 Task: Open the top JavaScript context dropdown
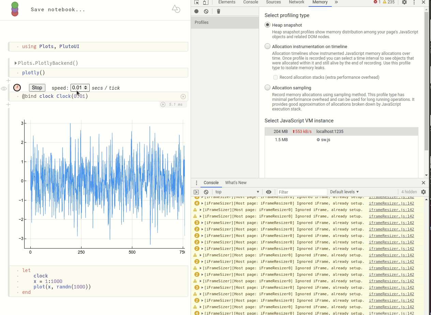[237, 192]
